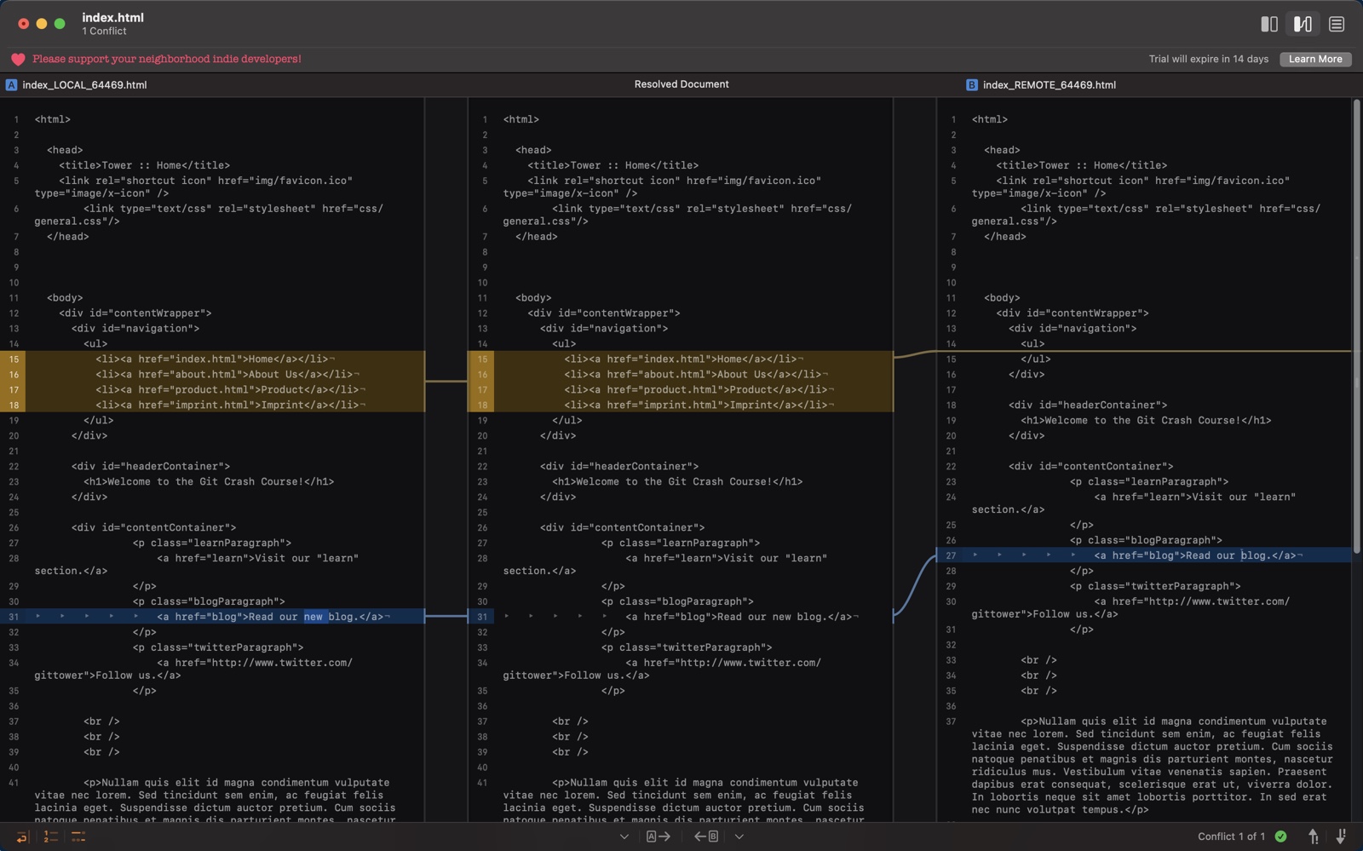Select the index_REMOTE_64469.html pane header
This screenshot has width=1363, height=851.
click(1048, 84)
